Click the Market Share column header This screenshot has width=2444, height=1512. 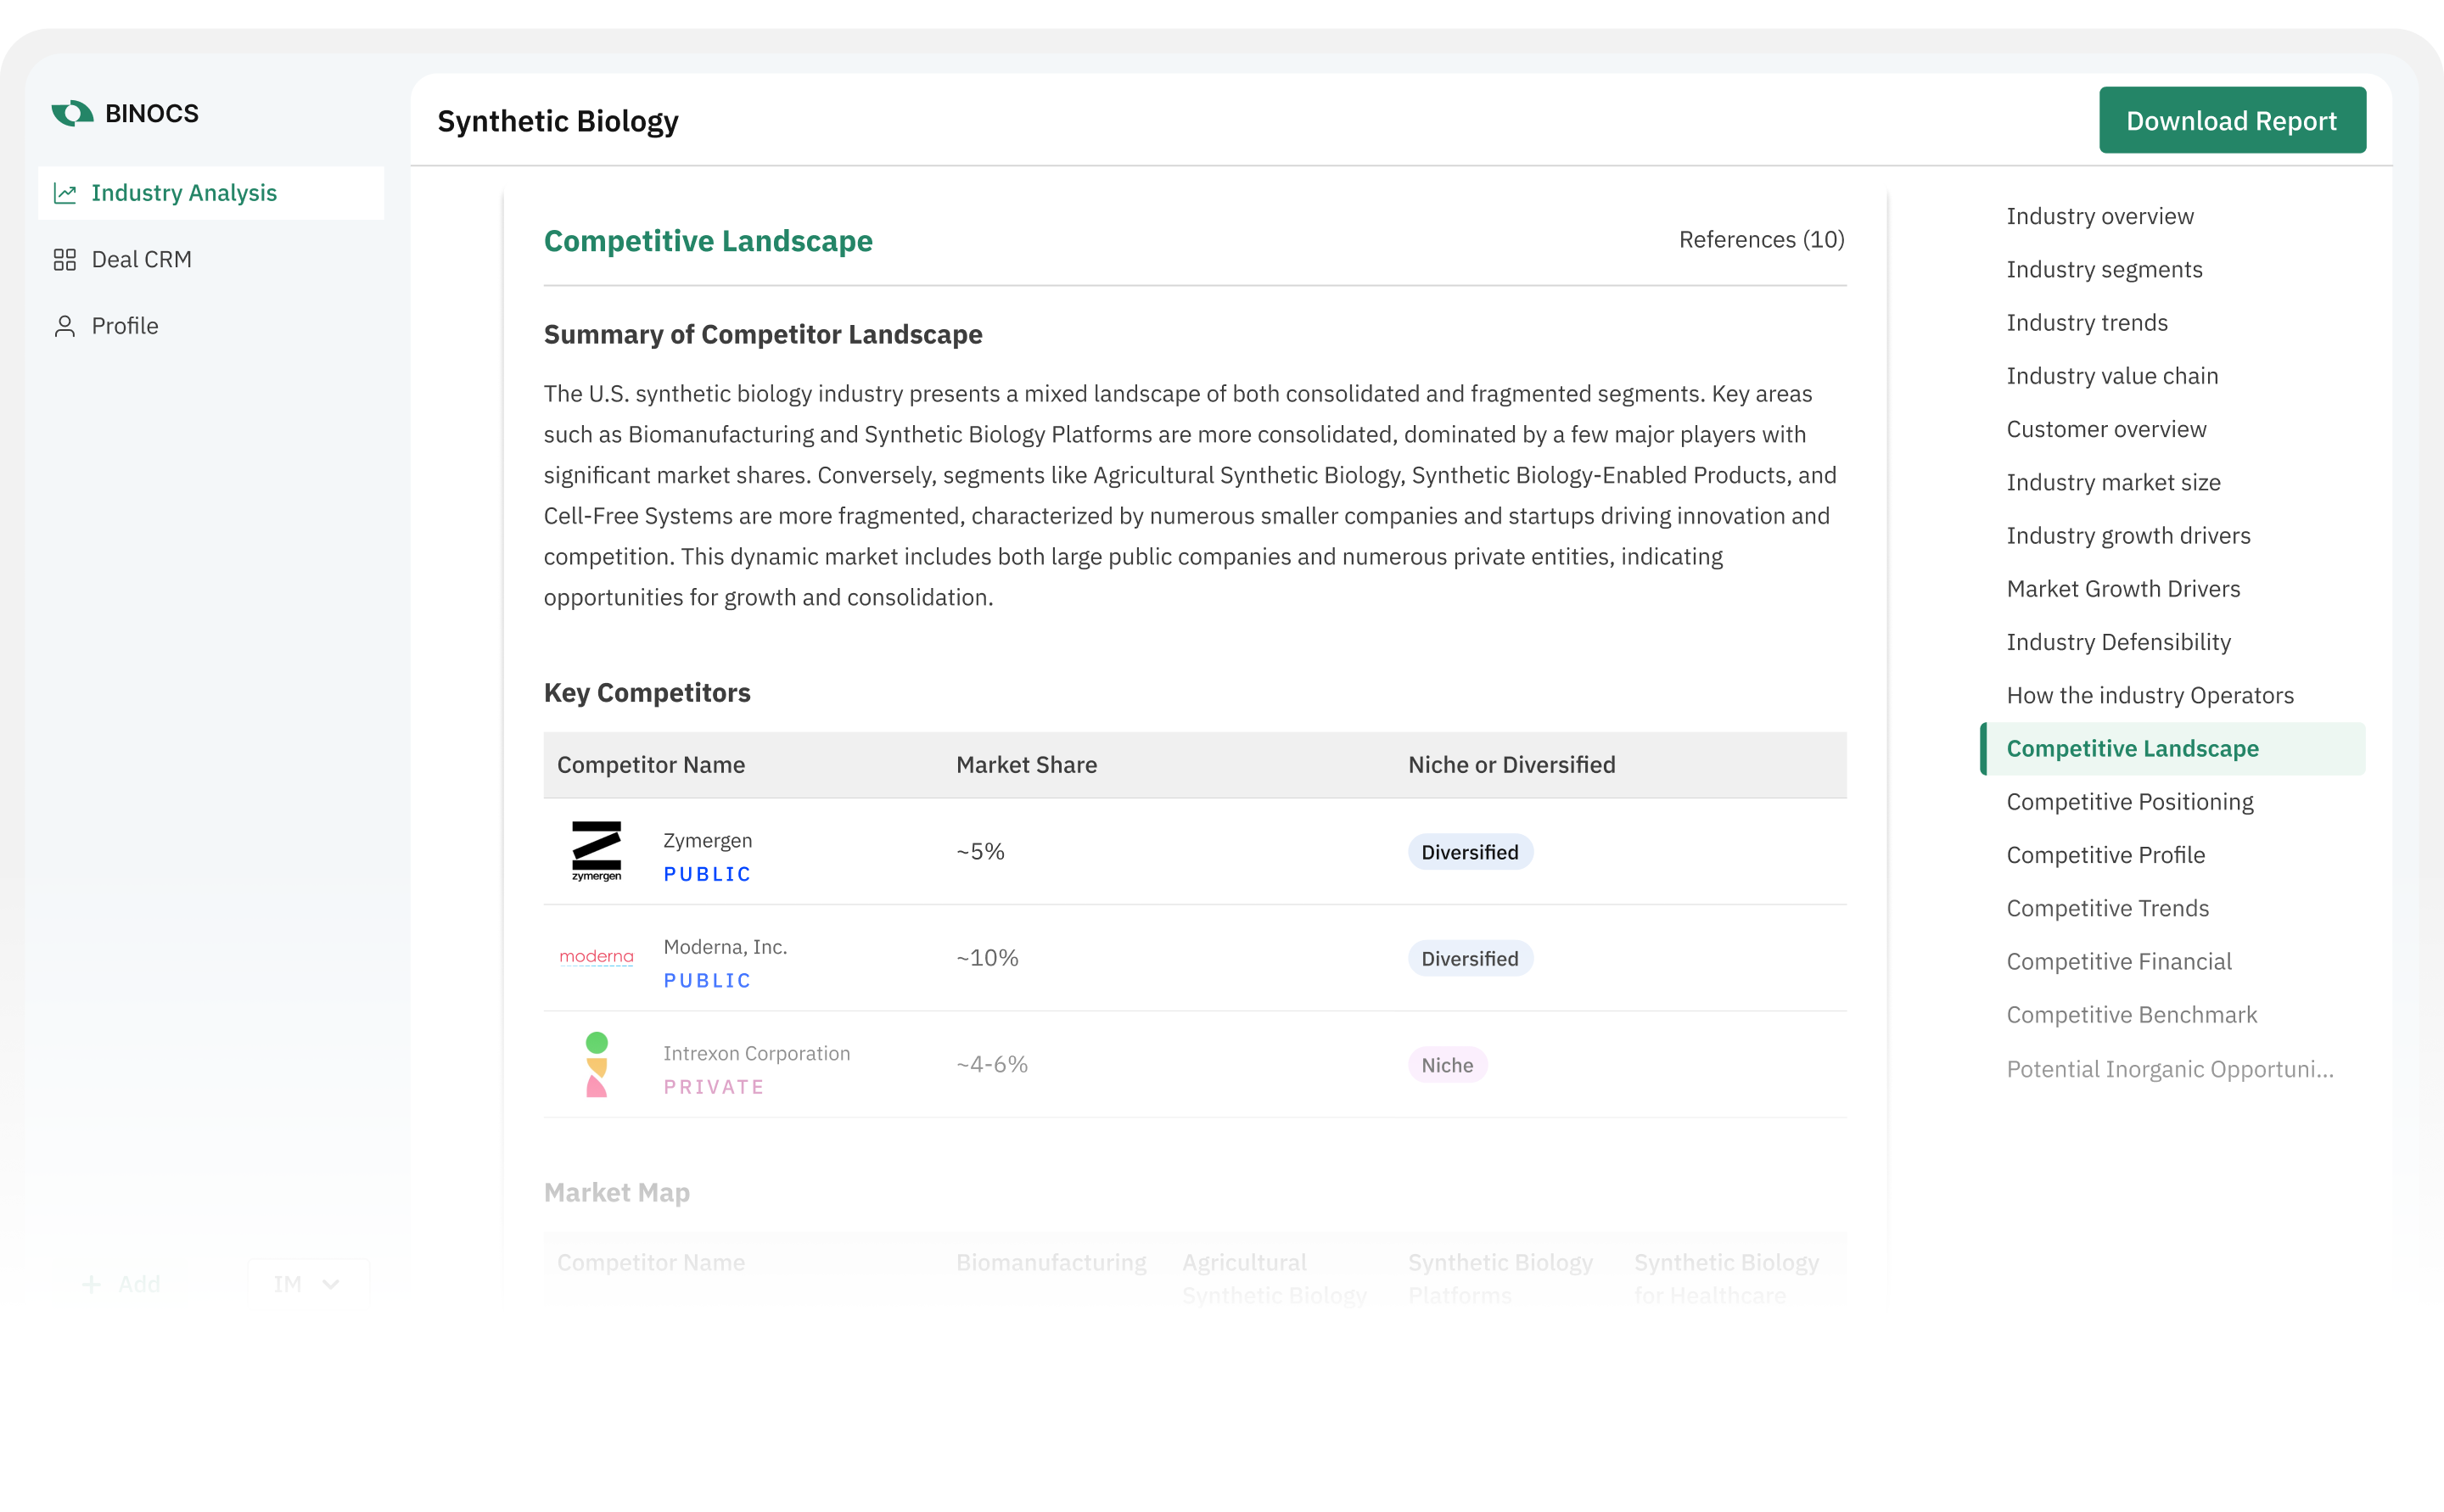(1026, 765)
